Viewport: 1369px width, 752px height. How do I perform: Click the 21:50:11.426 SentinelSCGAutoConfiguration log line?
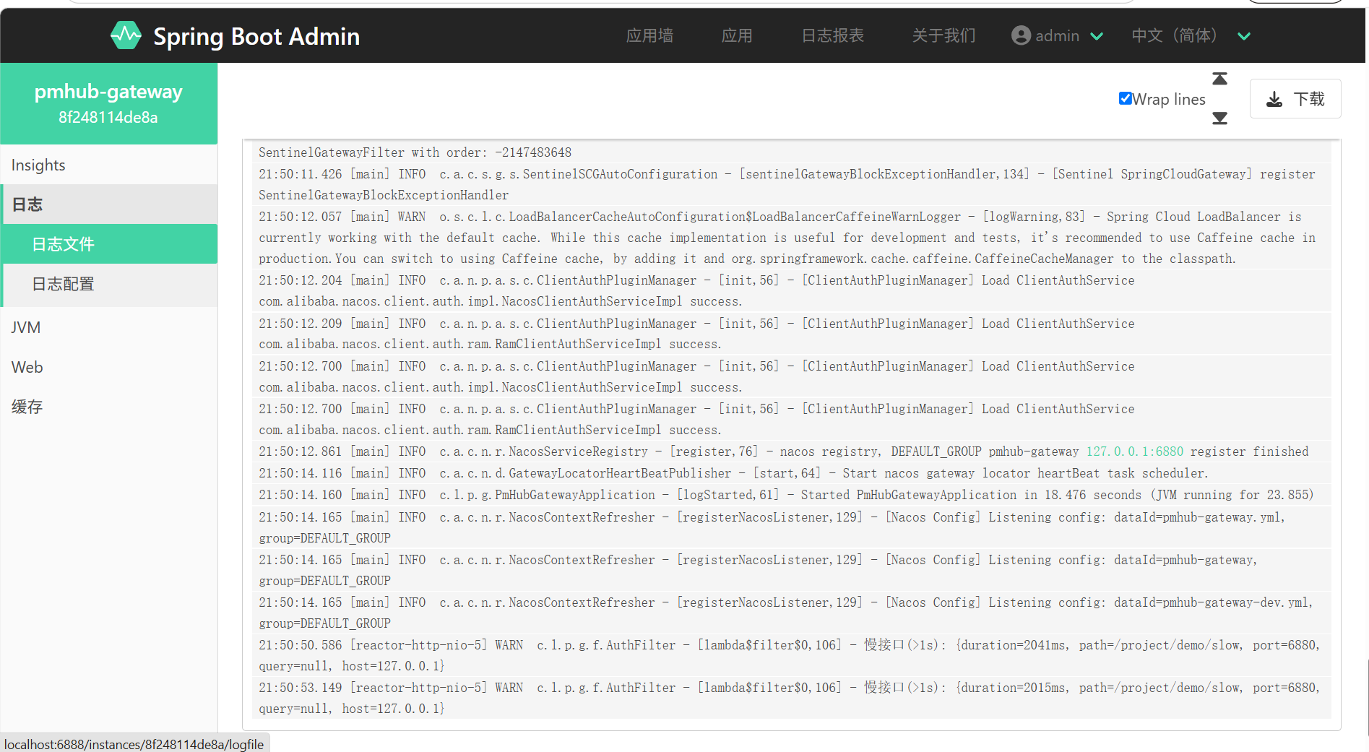tap(791, 184)
